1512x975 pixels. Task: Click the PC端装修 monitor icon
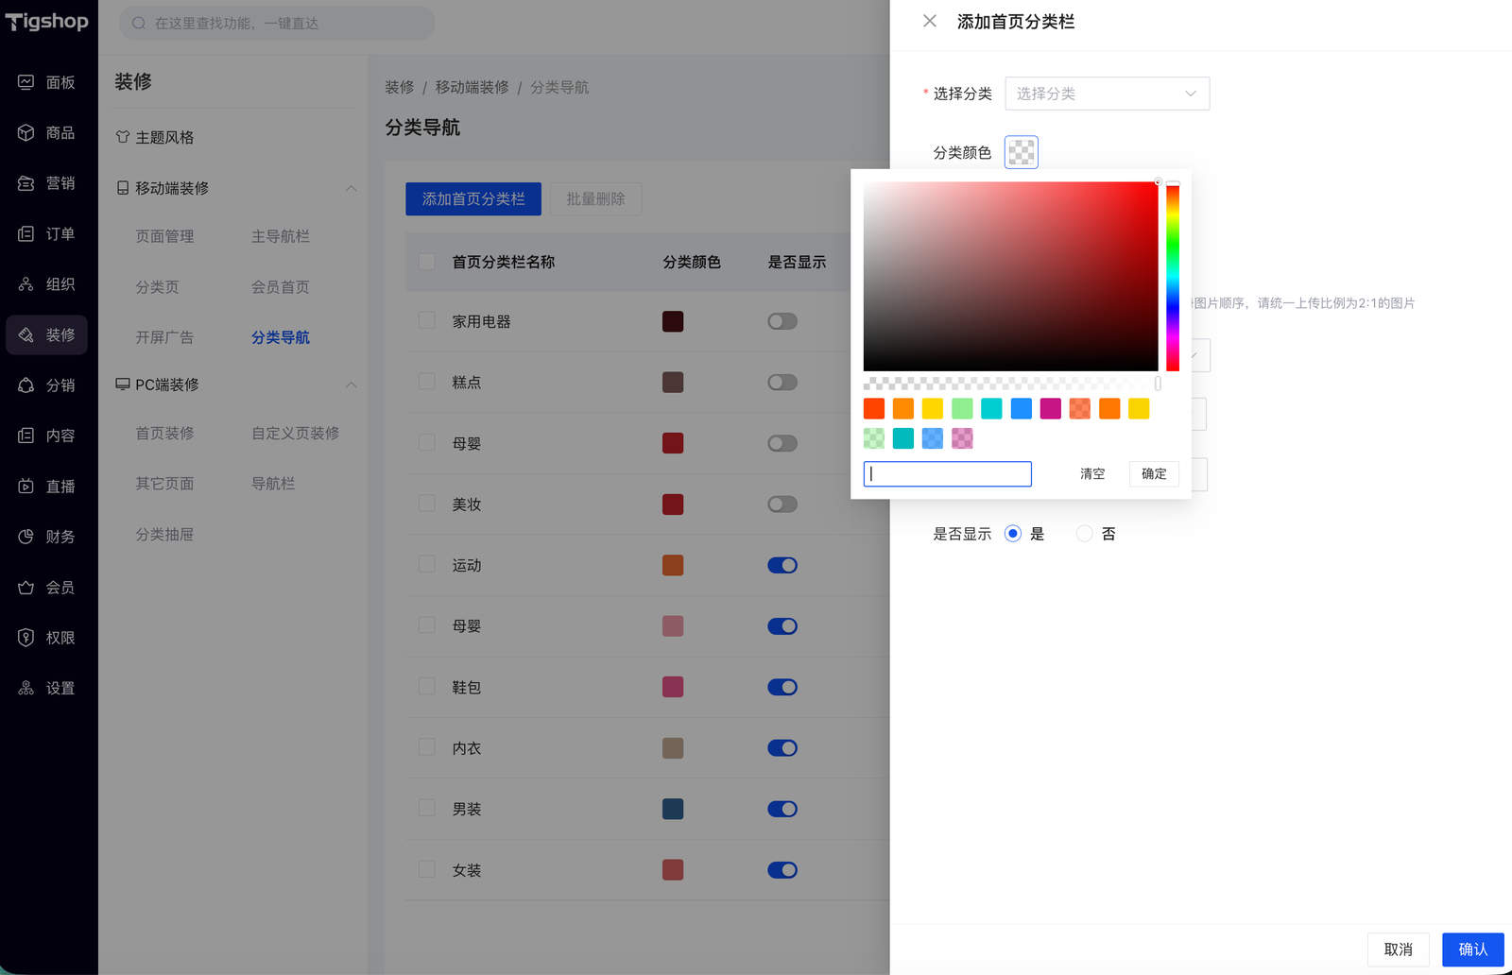point(123,385)
